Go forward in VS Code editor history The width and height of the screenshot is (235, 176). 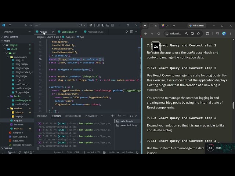pos(30,25)
